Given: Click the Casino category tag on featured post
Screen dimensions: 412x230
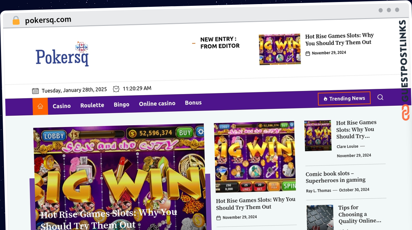Looking at the screenshot, I should tap(46, 206).
